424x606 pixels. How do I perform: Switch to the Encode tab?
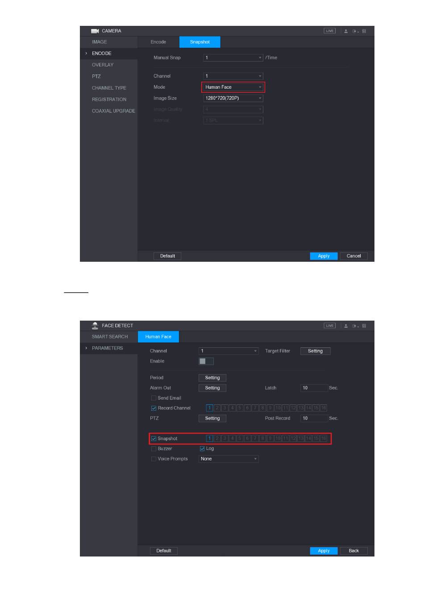coord(158,42)
